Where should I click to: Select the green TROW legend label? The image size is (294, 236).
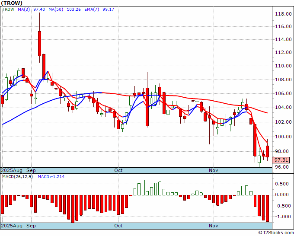[x=8, y=10]
